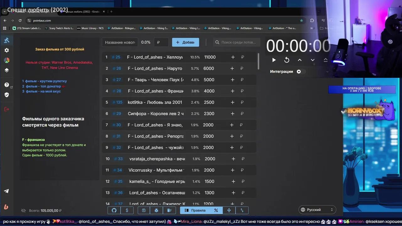The height and width of the screenshot is (226, 402).
Task: Focus the Название нового lot name field
Action: point(120,42)
